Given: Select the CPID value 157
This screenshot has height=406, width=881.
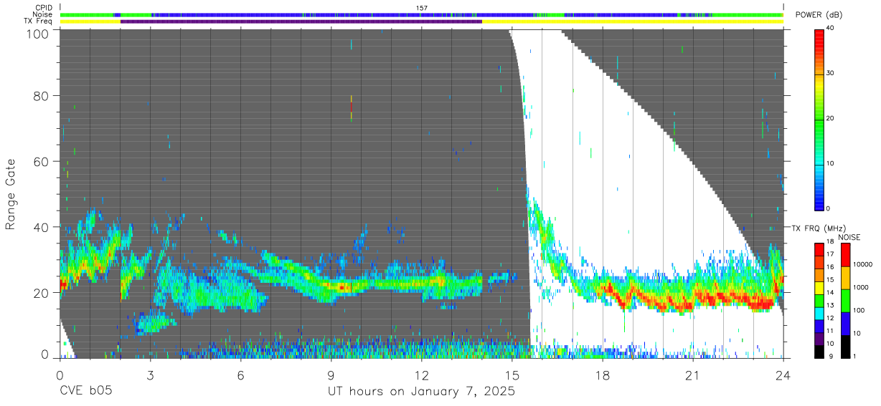Looking at the screenshot, I should [x=422, y=8].
